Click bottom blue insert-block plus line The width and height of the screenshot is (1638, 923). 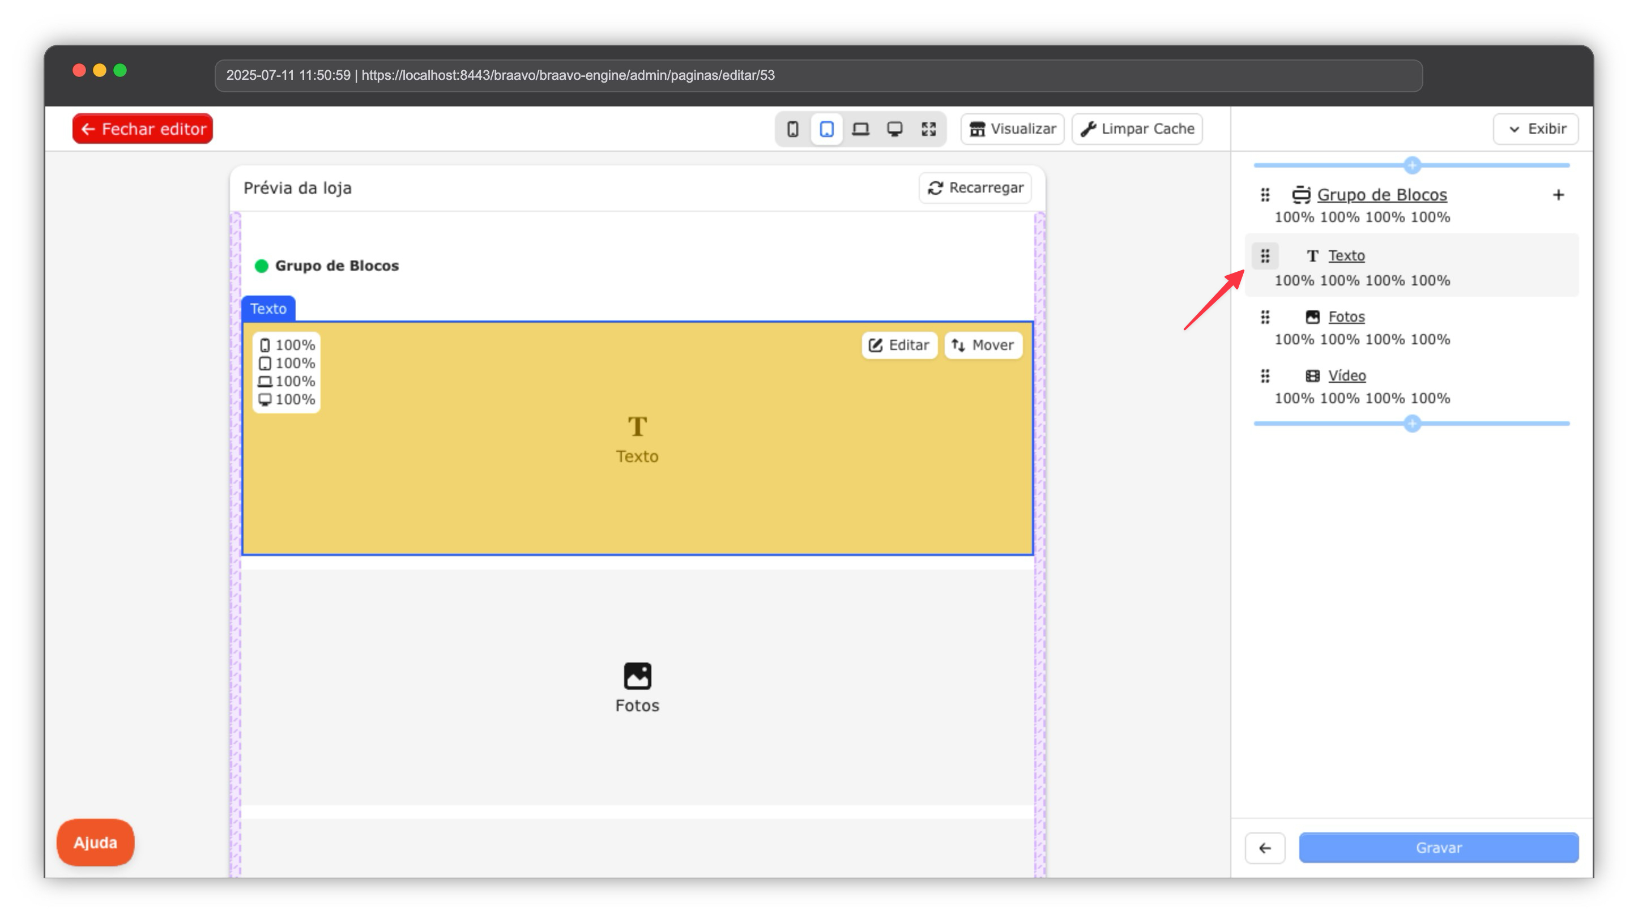1411,424
